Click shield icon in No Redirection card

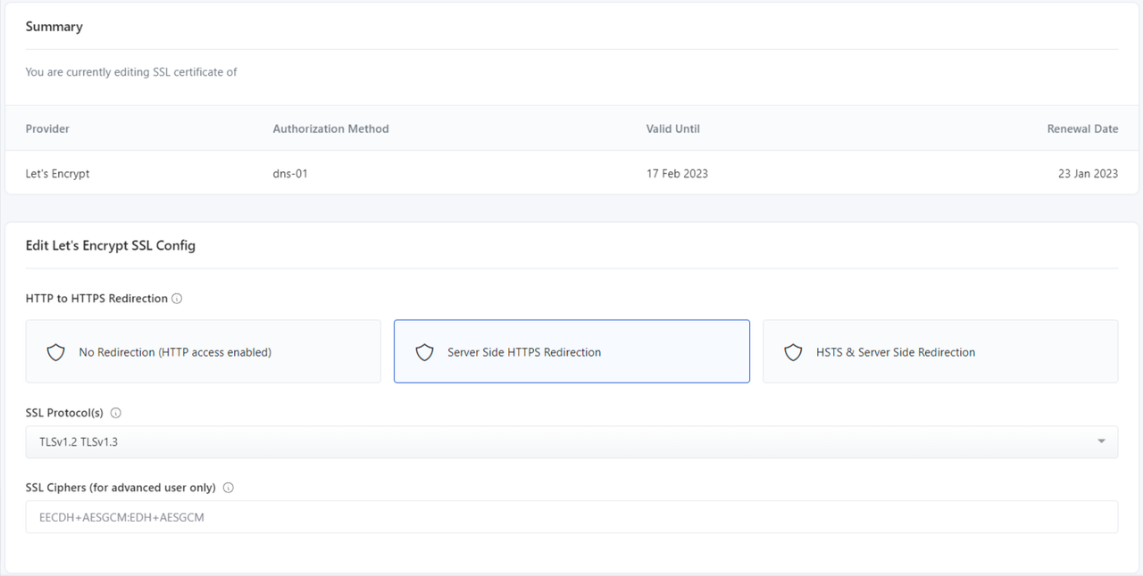pos(56,352)
